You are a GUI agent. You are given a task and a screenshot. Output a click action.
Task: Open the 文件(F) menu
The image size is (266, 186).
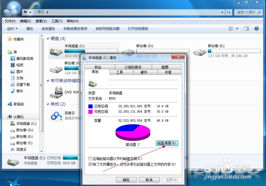(x=10, y=21)
